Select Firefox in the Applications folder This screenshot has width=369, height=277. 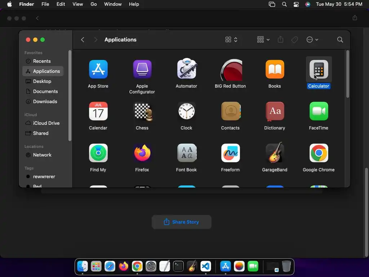[x=142, y=153]
